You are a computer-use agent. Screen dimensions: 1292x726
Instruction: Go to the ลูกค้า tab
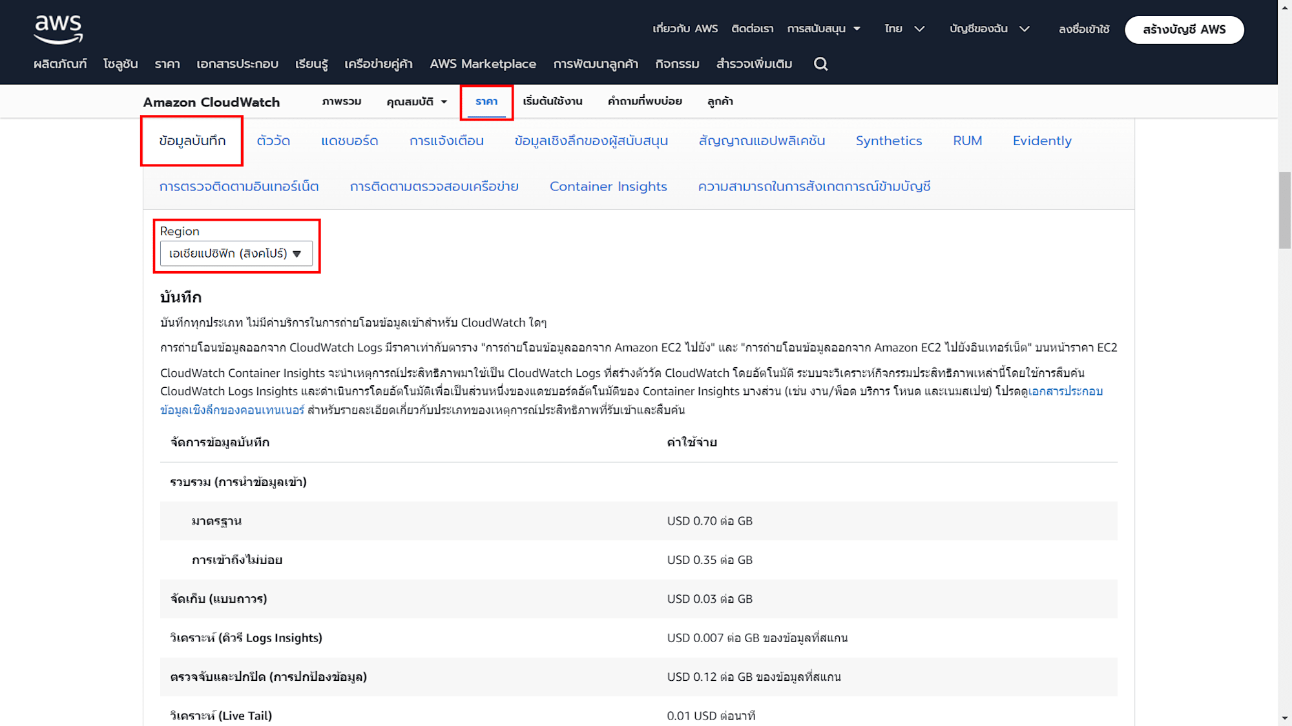point(720,101)
